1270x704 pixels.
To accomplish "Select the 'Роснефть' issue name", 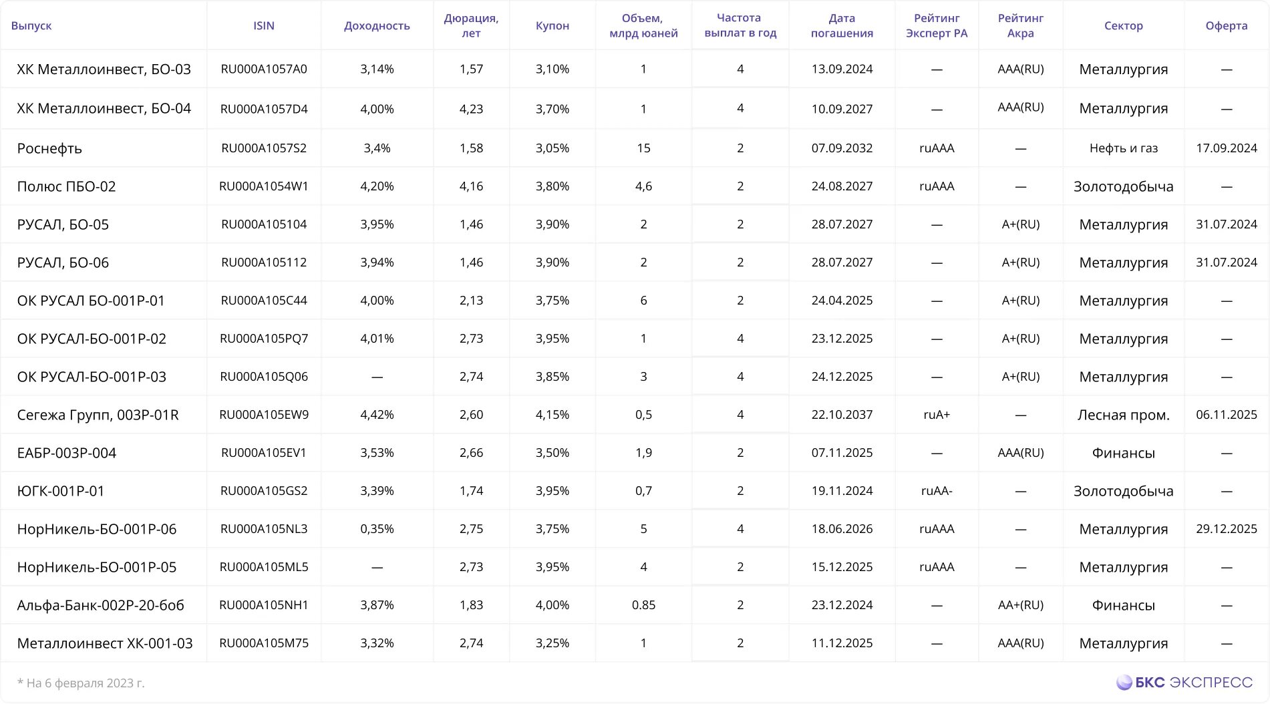I will click(x=49, y=148).
